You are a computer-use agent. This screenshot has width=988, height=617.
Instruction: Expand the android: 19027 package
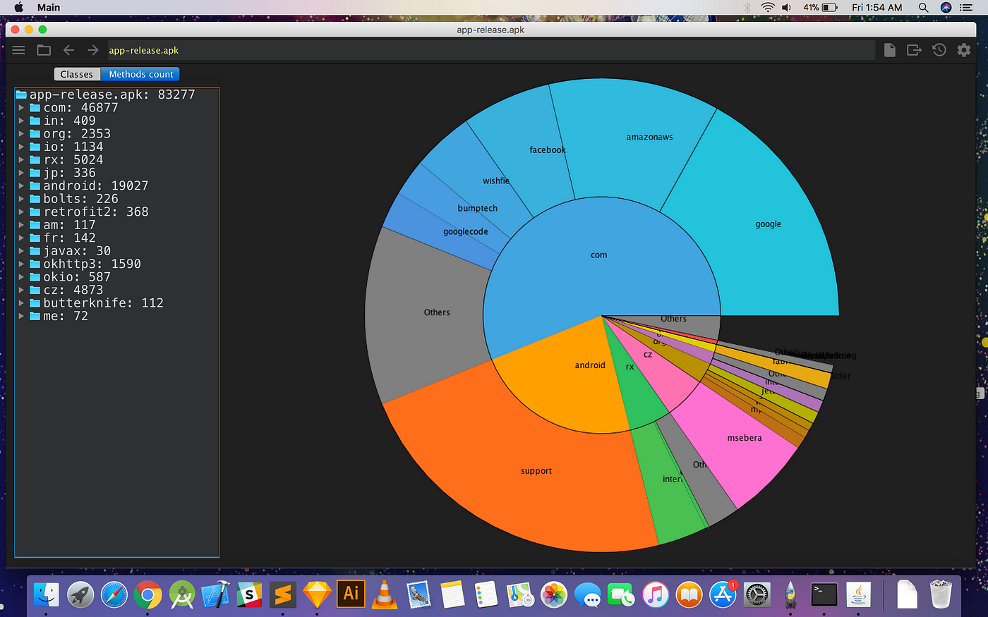click(22, 186)
